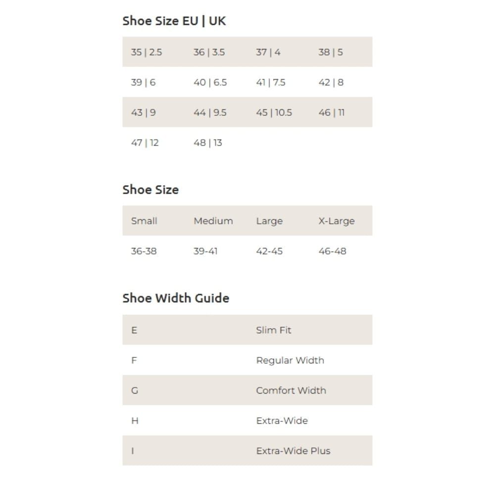
Task: Click the 40 | 6.5 size cell
Action: tap(210, 82)
